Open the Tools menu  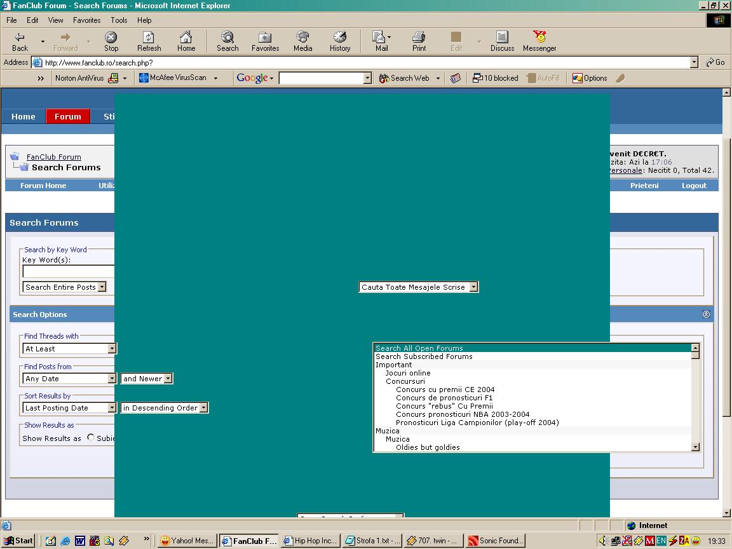click(119, 20)
